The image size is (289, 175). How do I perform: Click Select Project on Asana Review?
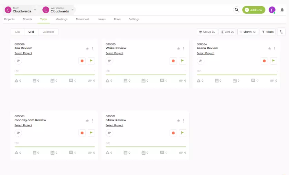[205, 53]
